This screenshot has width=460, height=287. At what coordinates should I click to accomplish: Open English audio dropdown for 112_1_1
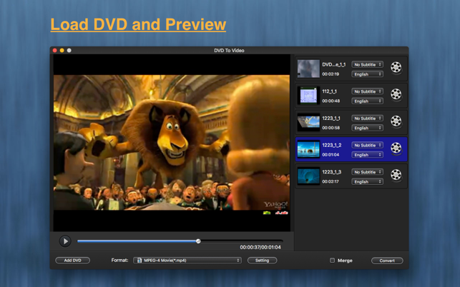tap(367, 101)
